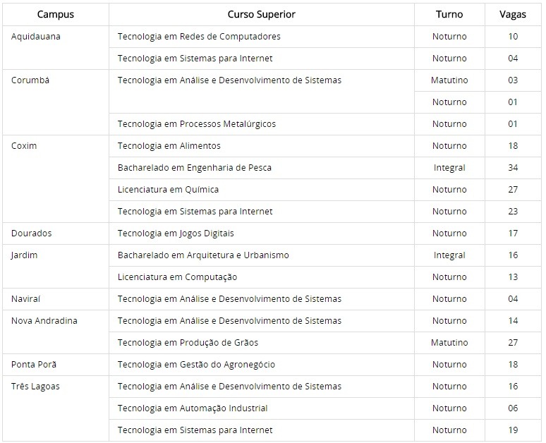Select Bacharelado em Engenharia de Pesca
This screenshot has width=546, height=443.
tap(195, 168)
